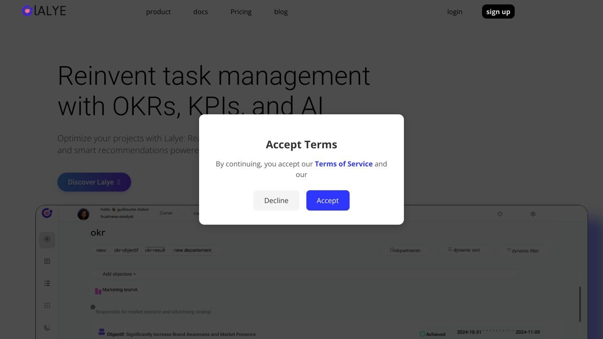The image size is (603, 339).
Task: Click the Accept Terms dialog heading
Action: coord(301,144)
